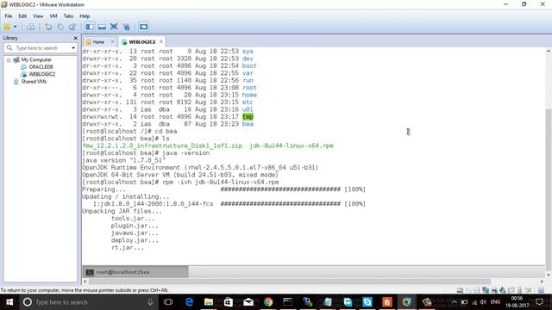Click fmw_12.2.1.2.0_infrastructure zip filename in terminal
Screen dimensions: 552x310
tap(162, 146)
